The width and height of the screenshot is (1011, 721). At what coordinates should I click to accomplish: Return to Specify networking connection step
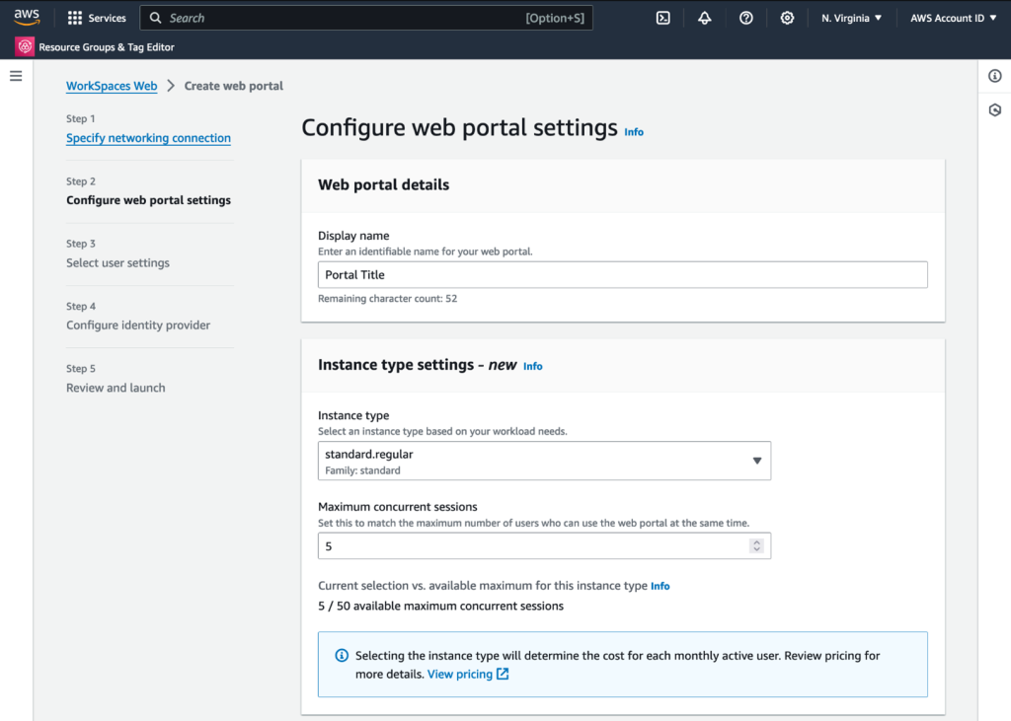[x=148, y=138]
